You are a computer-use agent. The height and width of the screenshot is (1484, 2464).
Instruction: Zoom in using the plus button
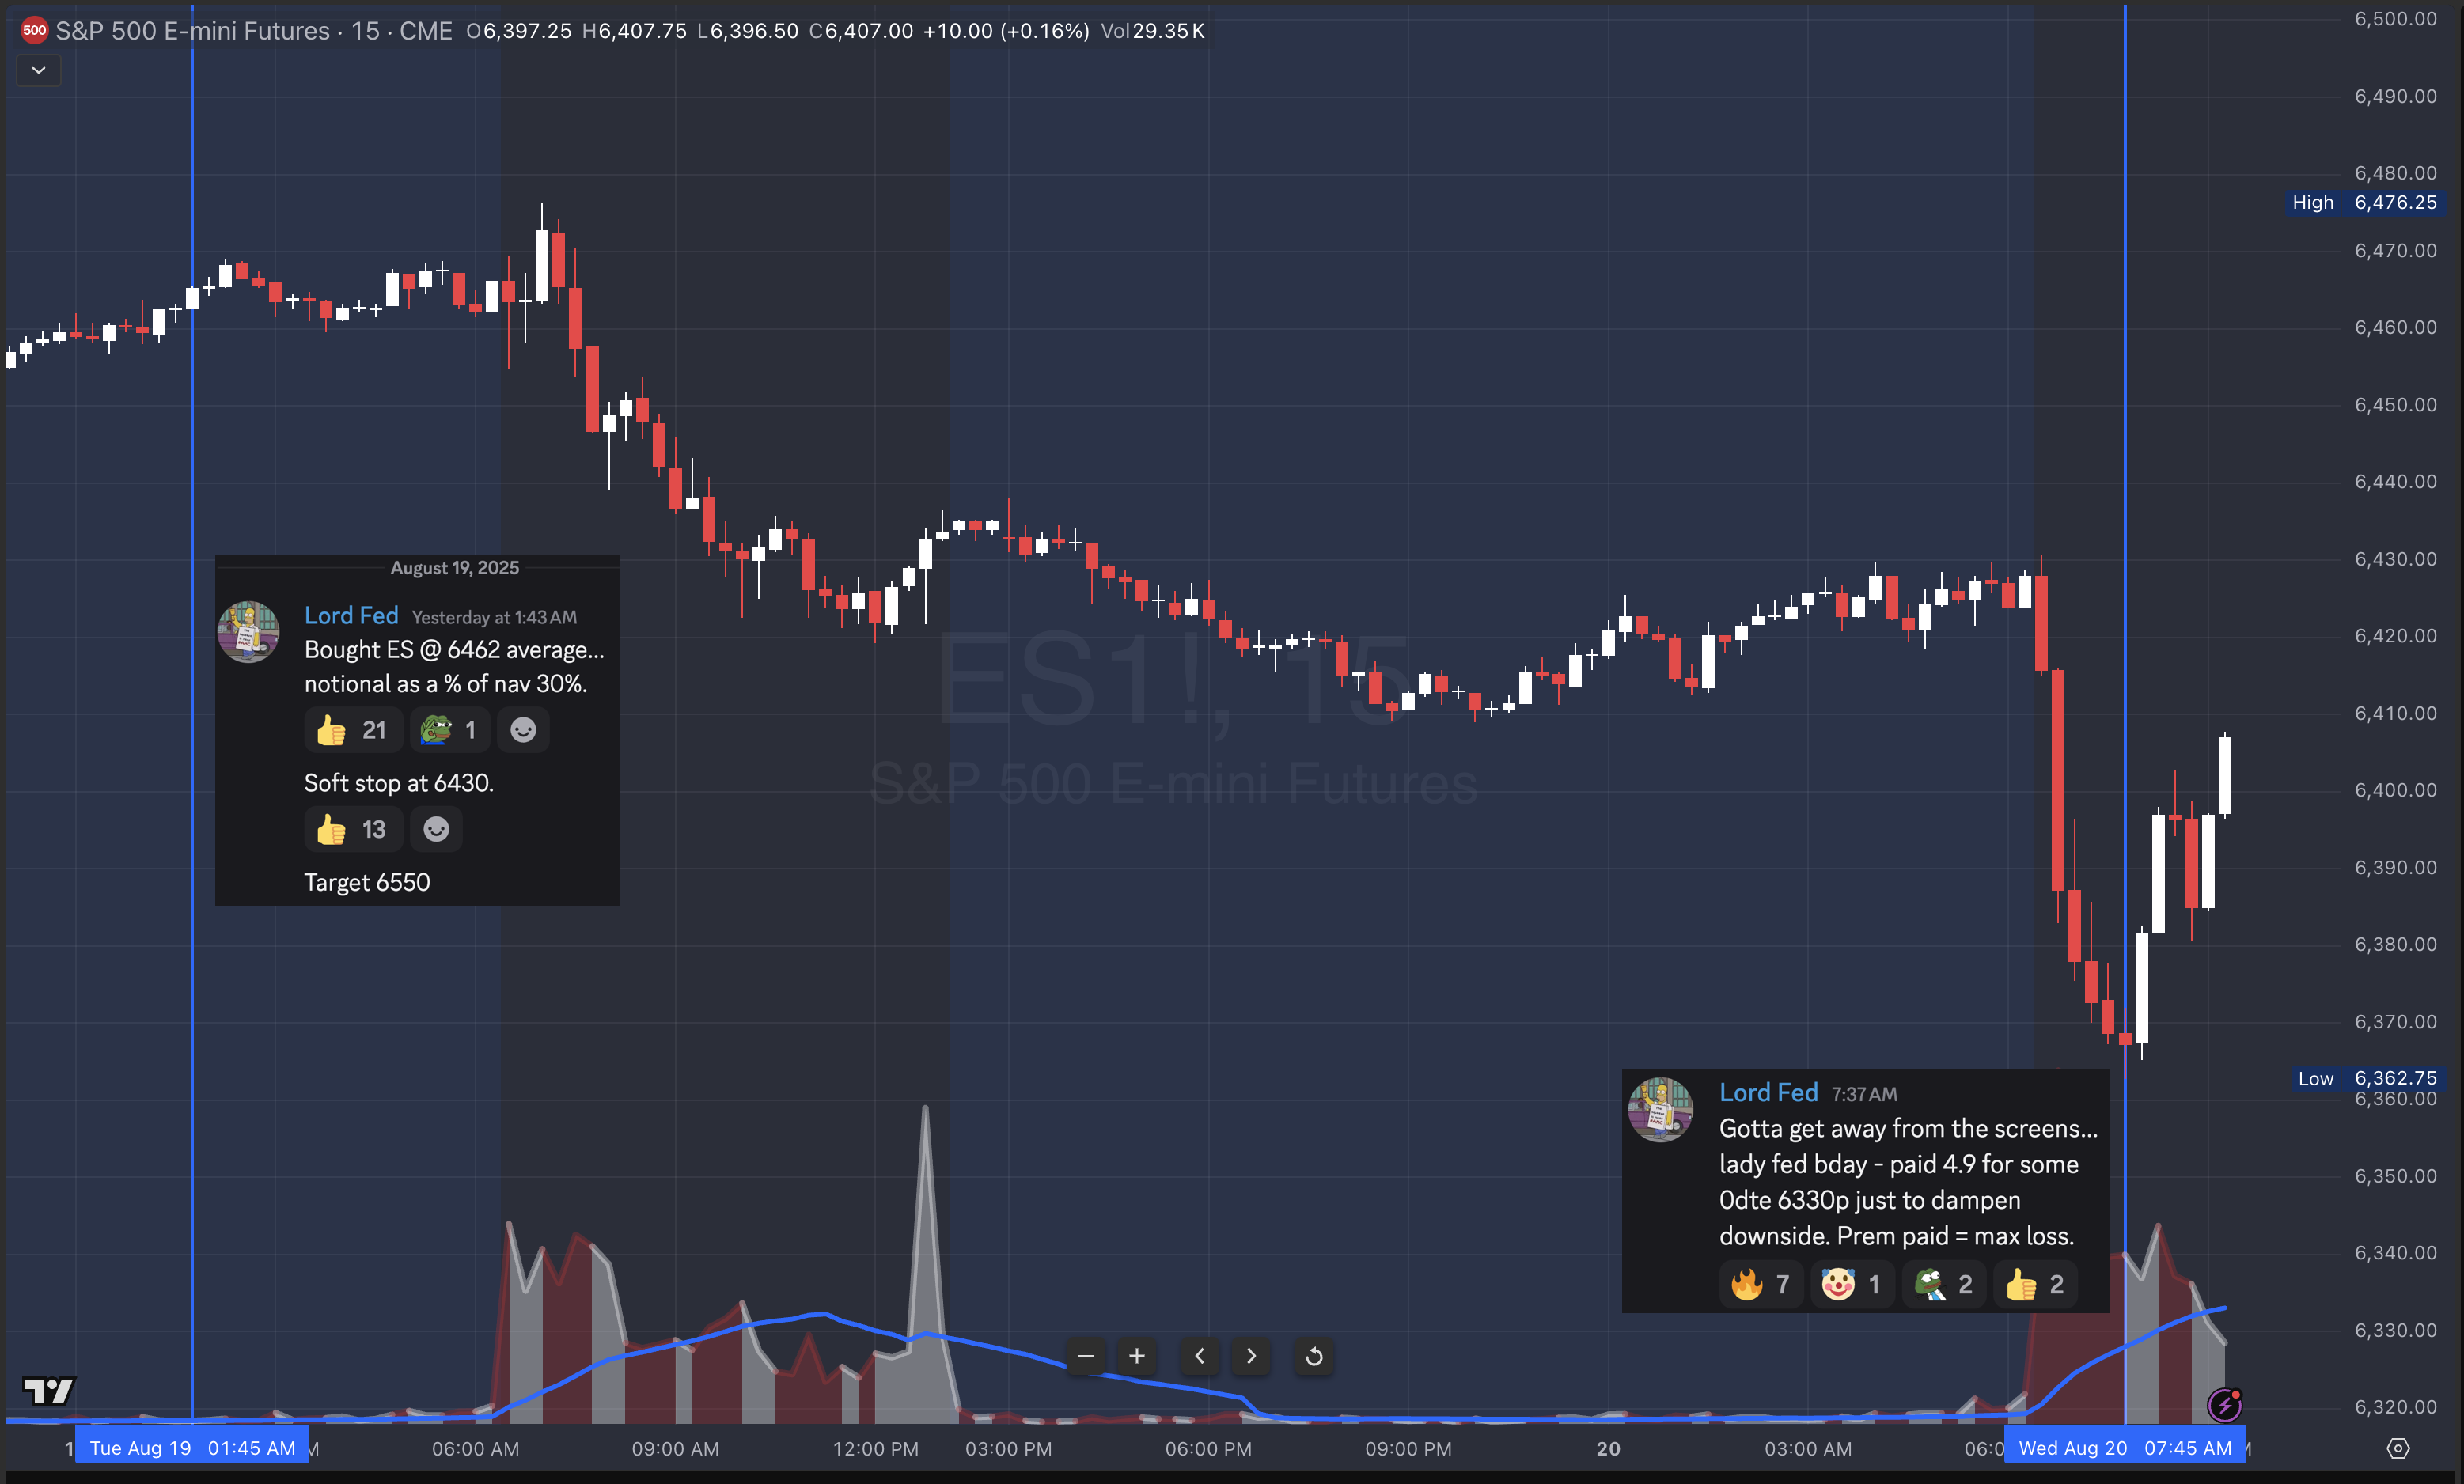point(1137,1356)
